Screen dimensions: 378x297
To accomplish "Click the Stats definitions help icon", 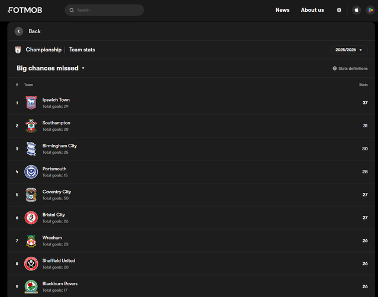I will pos(335,69).
